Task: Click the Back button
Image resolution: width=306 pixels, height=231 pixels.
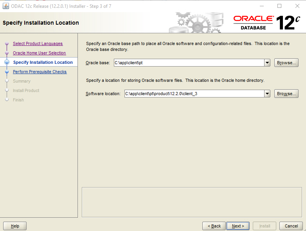Action: click(214, 226)
